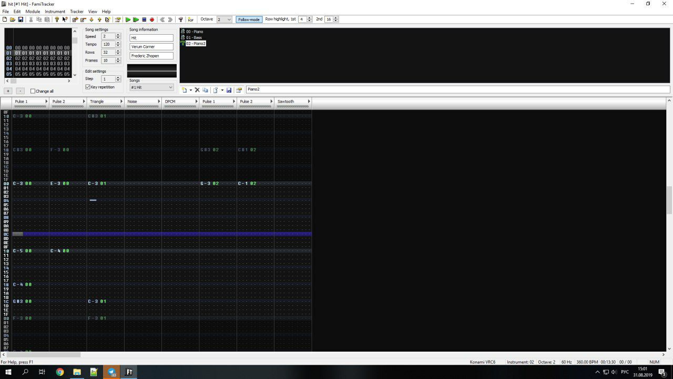673x379 pixels.
Task: Copy the selection in main toolbar
Action: click(39, 19)
